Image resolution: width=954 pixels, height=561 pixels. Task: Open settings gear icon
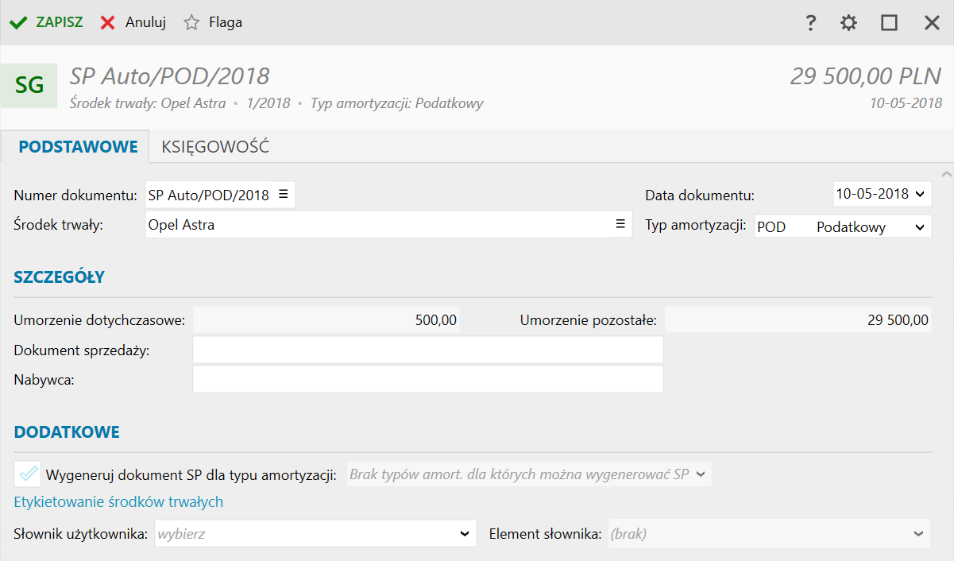[849, 23]
